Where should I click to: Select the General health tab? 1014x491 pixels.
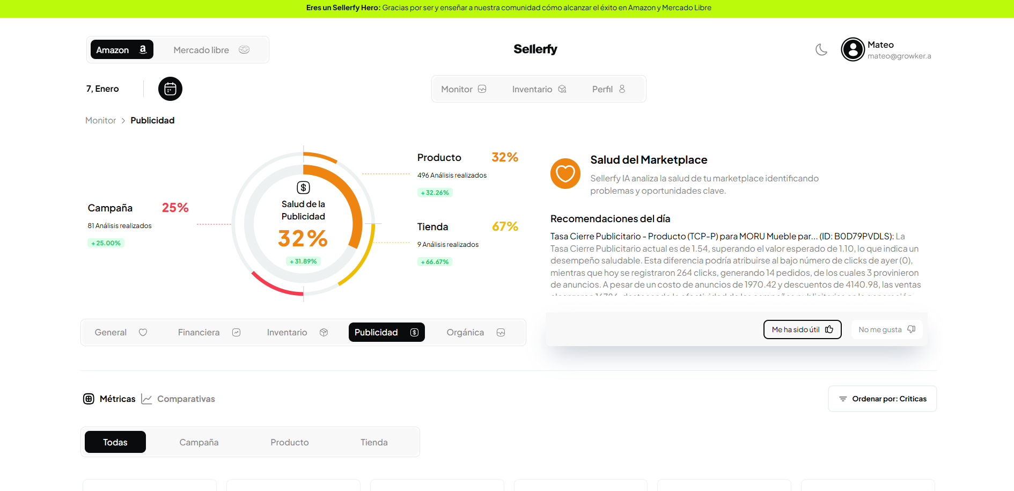coord(121,332)
